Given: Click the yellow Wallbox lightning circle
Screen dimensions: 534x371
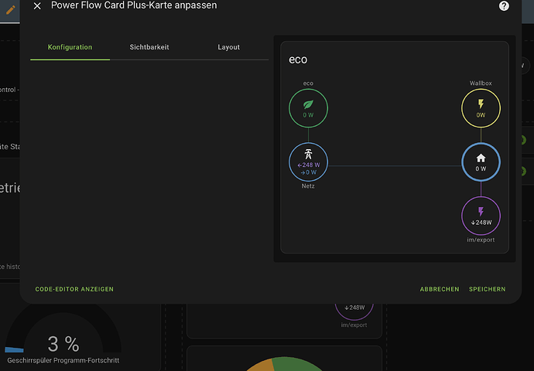Looking at the screenshot, I should (x=481, y=107).
